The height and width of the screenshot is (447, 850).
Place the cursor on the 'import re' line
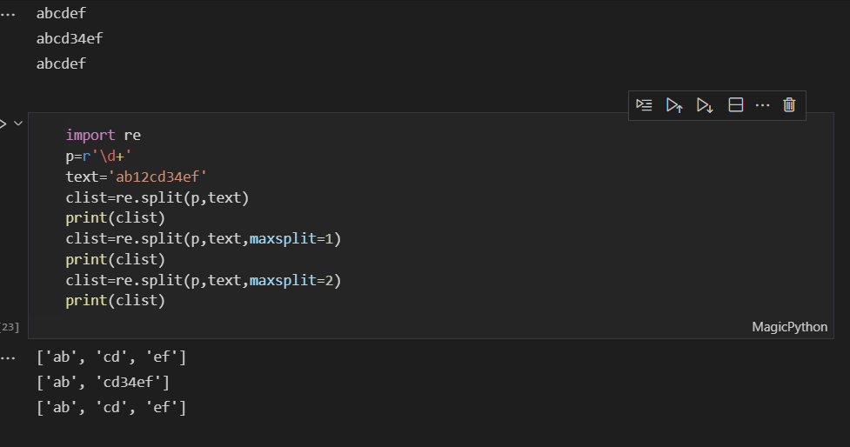103,136
